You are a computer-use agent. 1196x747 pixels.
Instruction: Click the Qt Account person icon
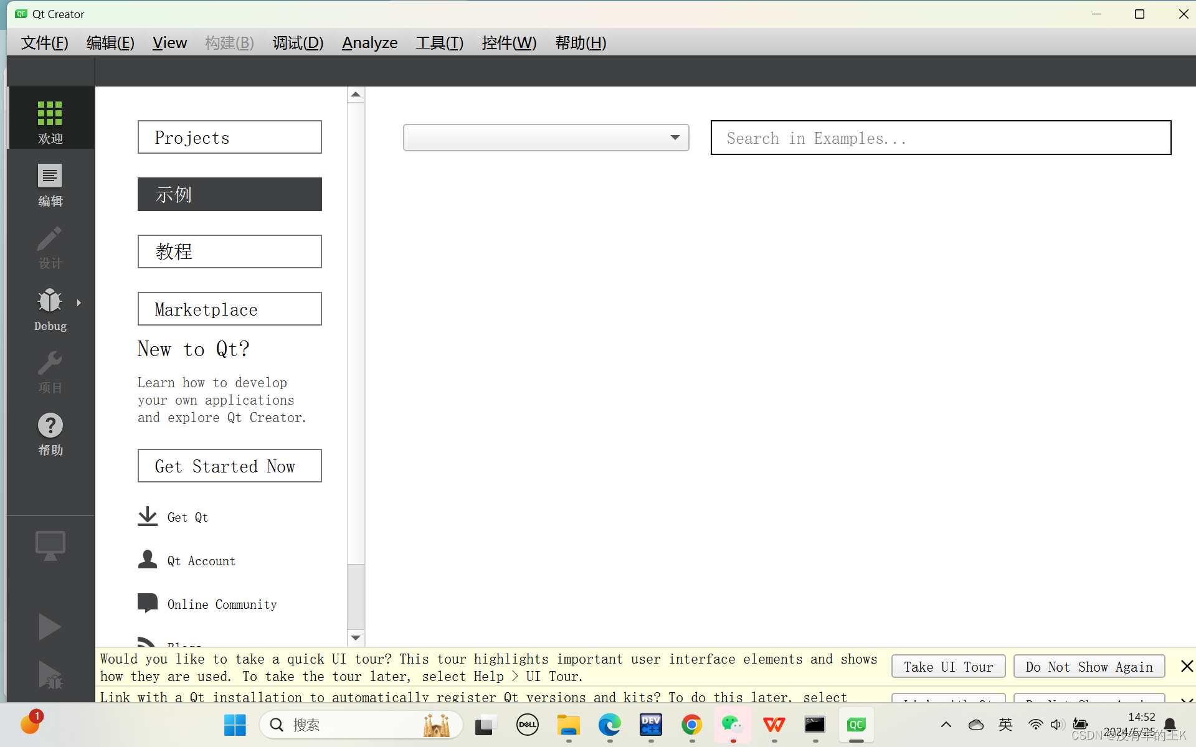tap(148, 560)
